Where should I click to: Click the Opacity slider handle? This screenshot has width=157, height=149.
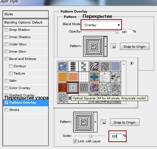point(117,32)
